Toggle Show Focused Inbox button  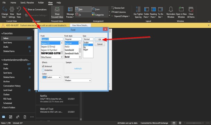point(57,11)
